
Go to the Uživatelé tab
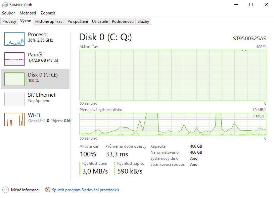click(x=100, y=21)
